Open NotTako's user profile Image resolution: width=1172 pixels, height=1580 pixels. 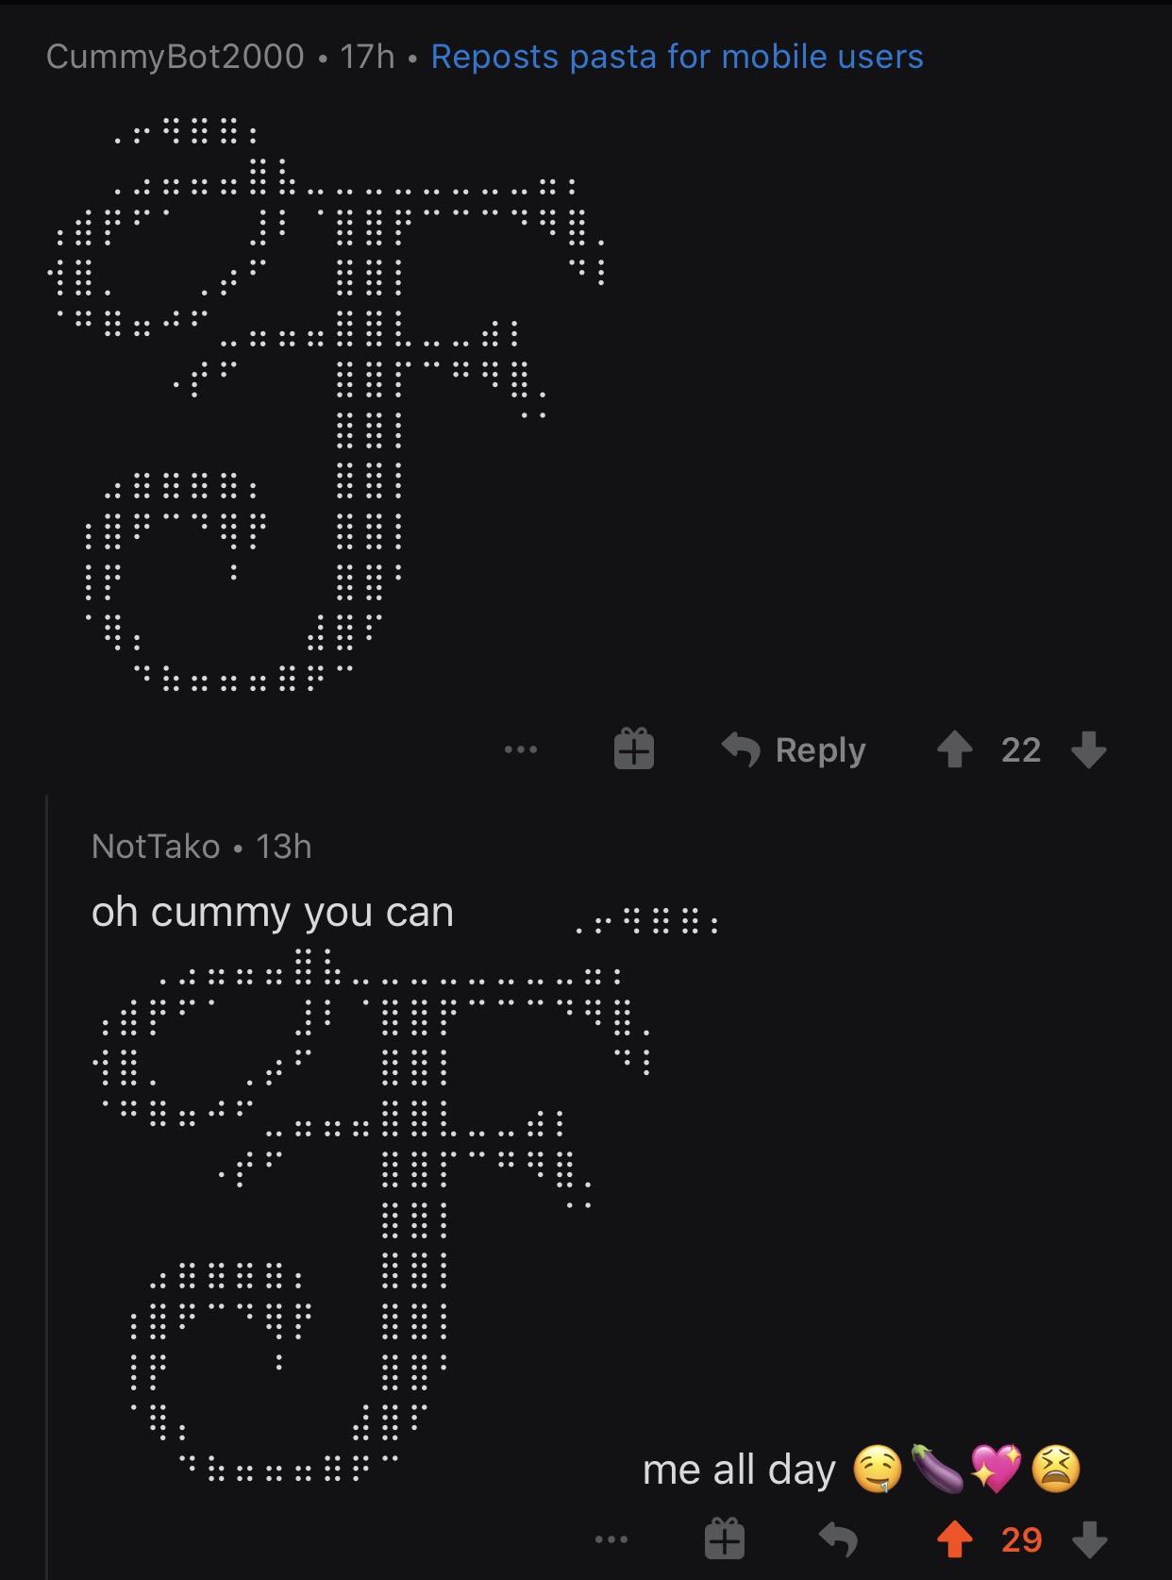click(156, 847)
